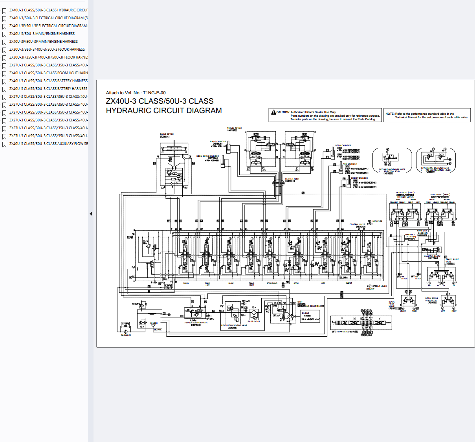Viewport: 475px width, 442px height.
Task: Click the underlined ZX27U-3 CLASS bookmark
Action: tap(48, 112)
